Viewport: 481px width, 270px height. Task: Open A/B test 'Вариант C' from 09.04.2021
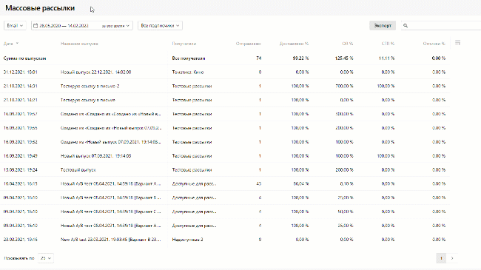(x=111, y=212)
